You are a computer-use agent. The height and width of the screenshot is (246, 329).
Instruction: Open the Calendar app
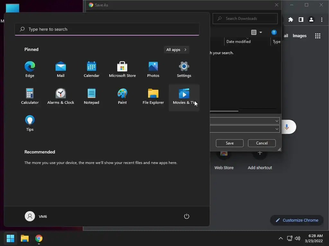(x=92, y=70)
